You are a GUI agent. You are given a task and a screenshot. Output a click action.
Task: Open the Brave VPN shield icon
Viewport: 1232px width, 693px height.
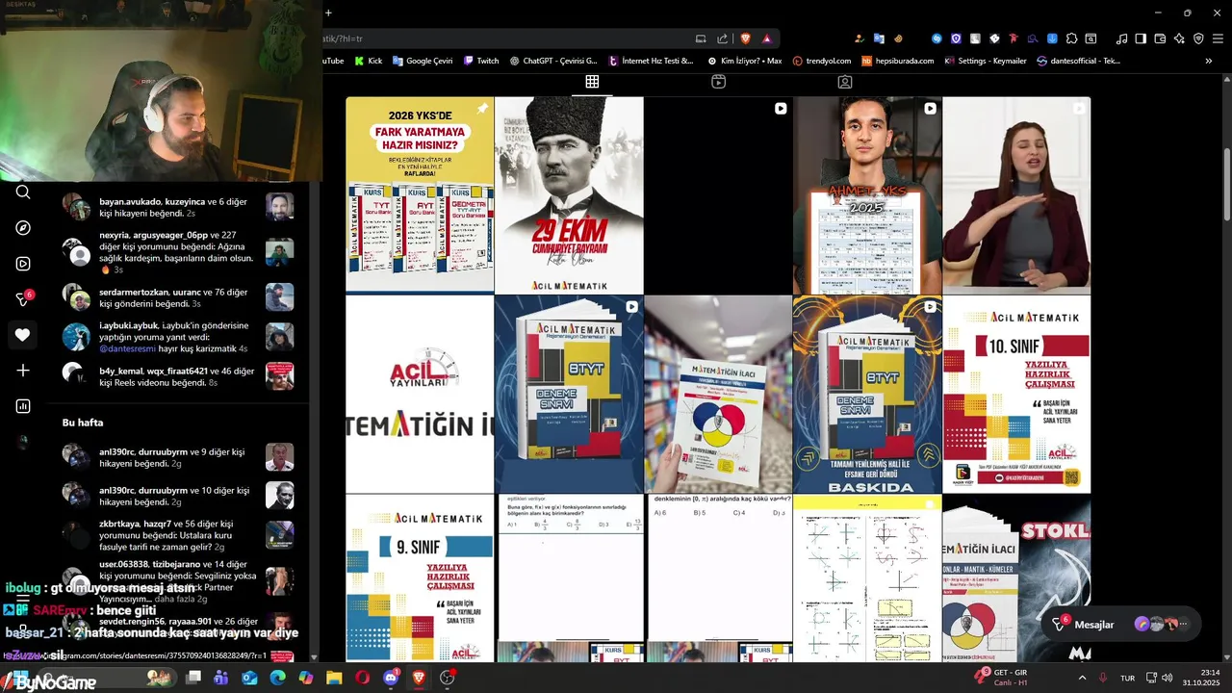(x=1198, y=38)
